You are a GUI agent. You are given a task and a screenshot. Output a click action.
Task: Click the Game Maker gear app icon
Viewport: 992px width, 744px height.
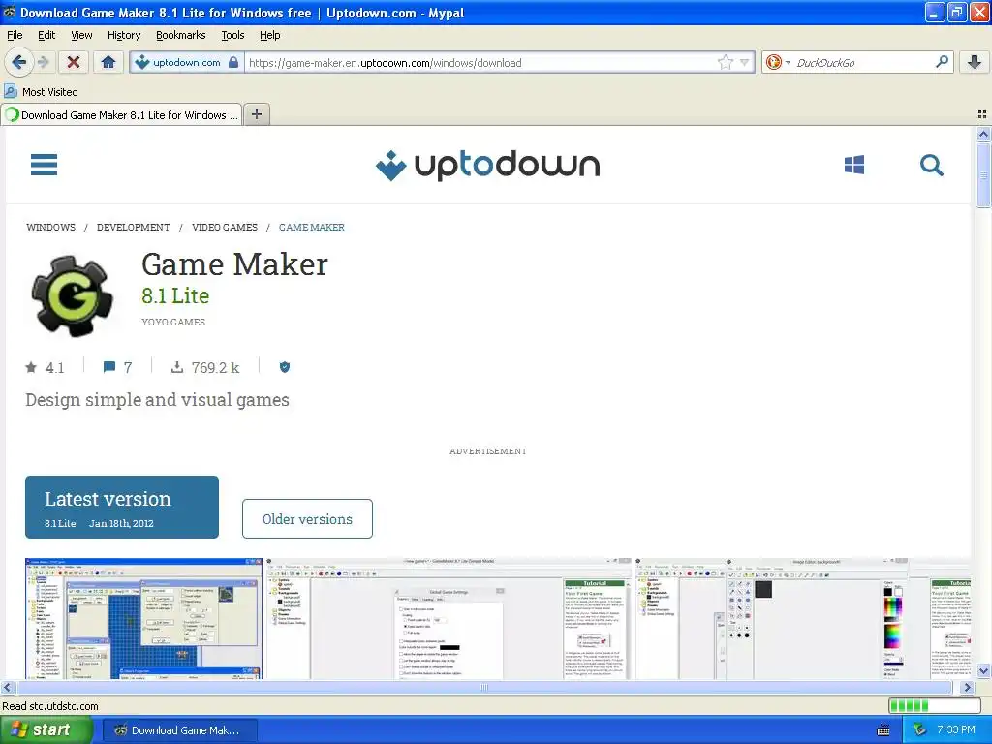73,295
